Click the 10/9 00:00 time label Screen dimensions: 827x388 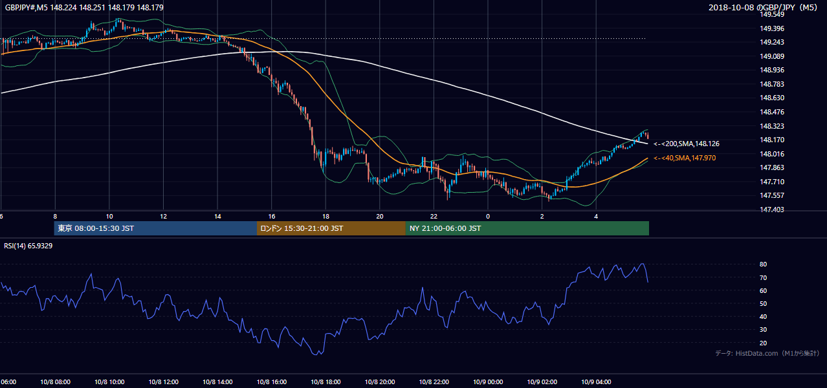pyautogui.click(x=488, y=382)
